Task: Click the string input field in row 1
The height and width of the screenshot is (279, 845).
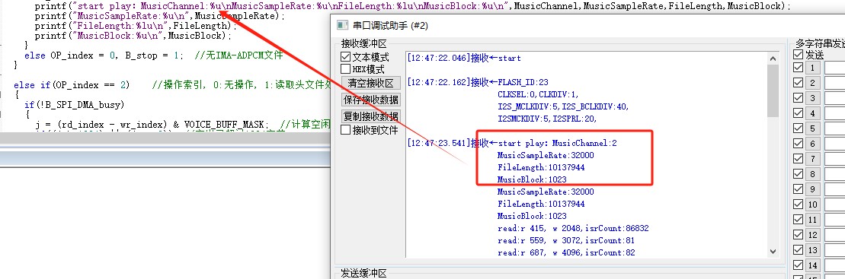Action: tap(835, 68)
